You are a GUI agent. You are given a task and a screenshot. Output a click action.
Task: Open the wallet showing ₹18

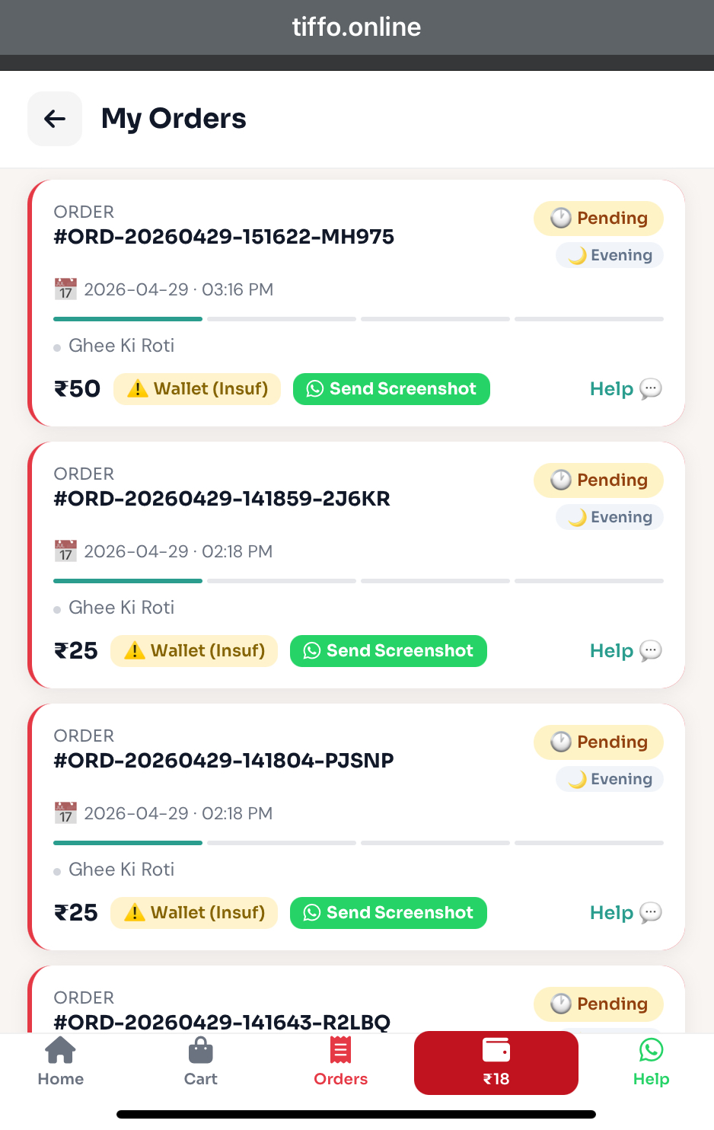(496, 1063)
